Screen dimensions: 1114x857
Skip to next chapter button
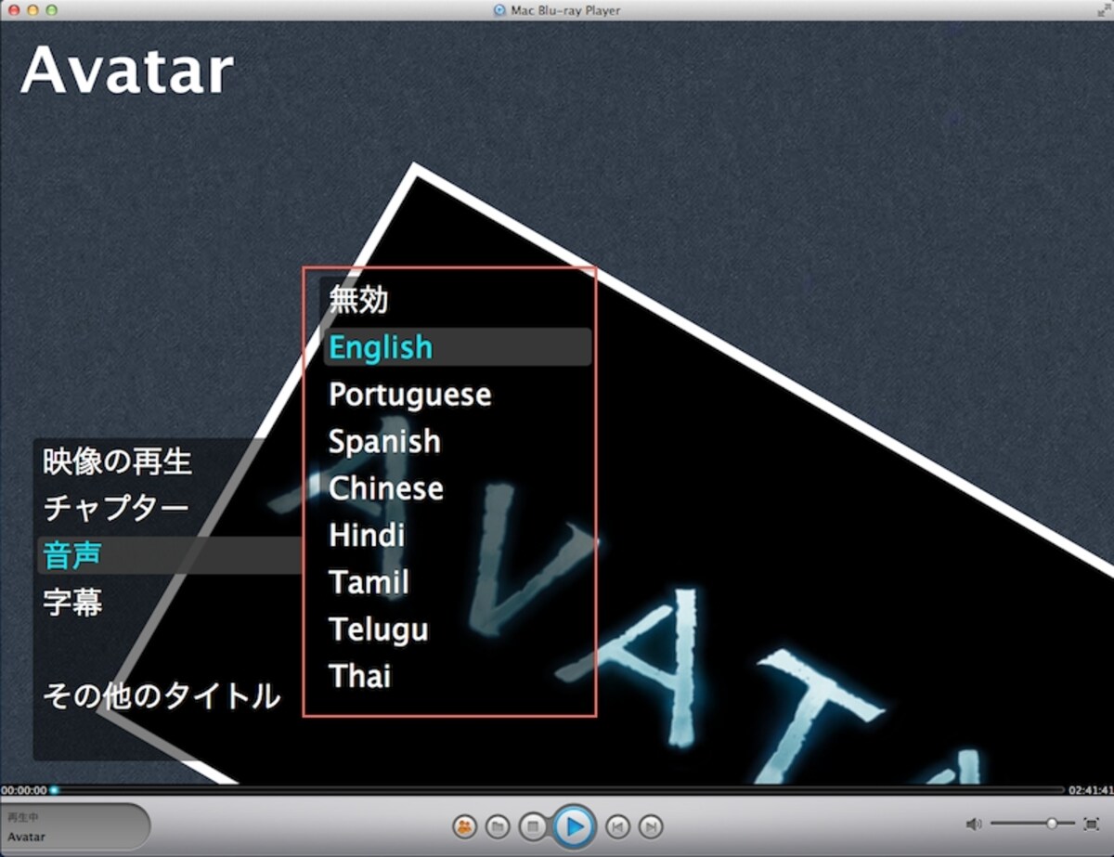(x=651, y=825)
